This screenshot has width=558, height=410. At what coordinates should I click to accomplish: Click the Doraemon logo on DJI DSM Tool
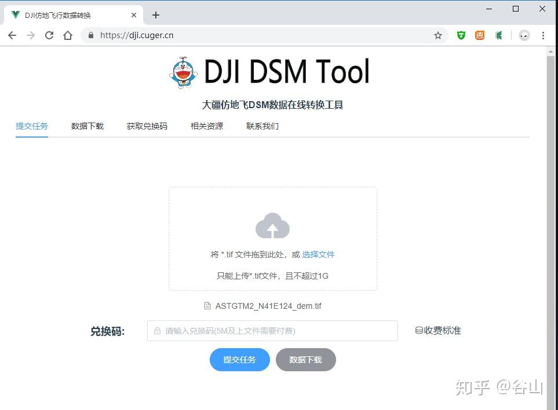pos(183,72)
